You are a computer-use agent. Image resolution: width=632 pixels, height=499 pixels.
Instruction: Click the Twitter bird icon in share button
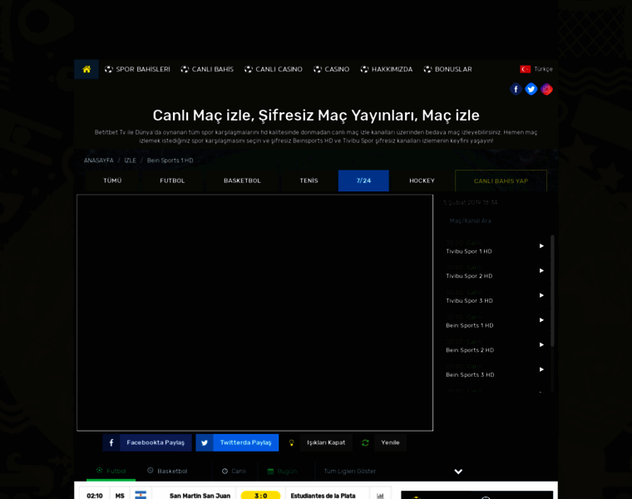205,442
